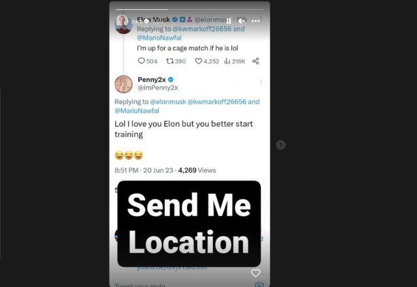Open the @elonmusk mention link
417x287 pixels.
coord(168,102)
